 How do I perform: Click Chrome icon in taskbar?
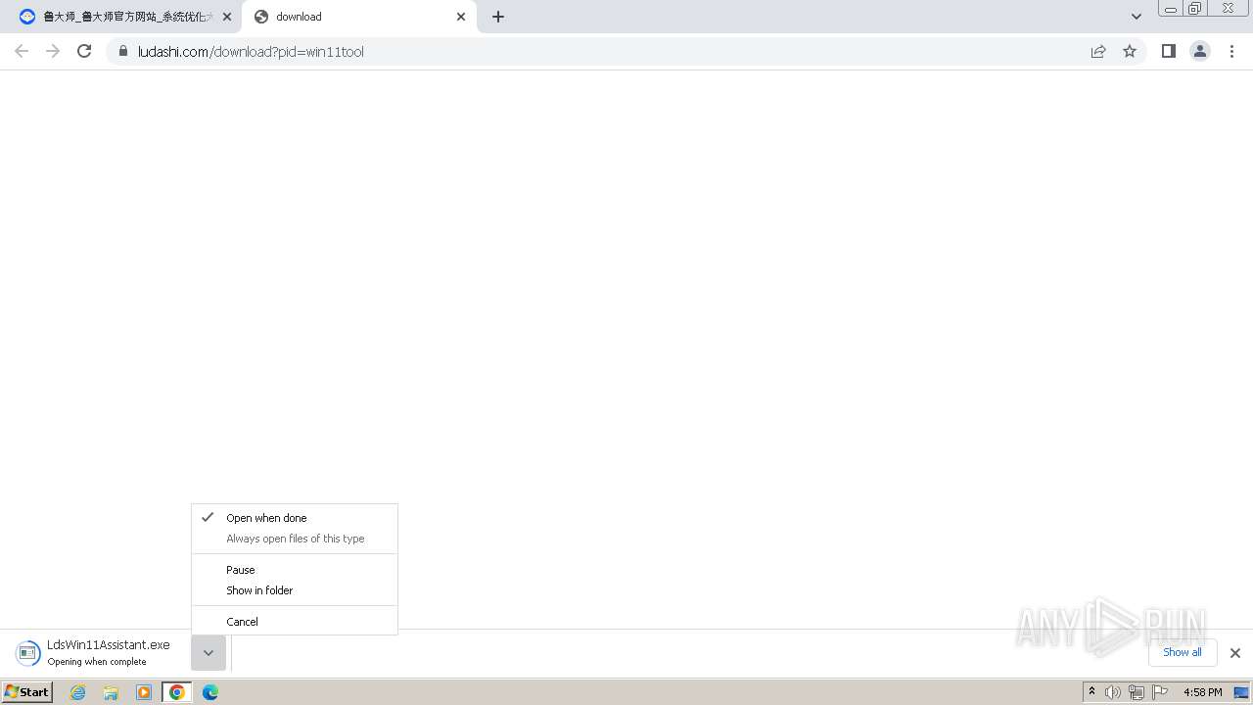177,692
